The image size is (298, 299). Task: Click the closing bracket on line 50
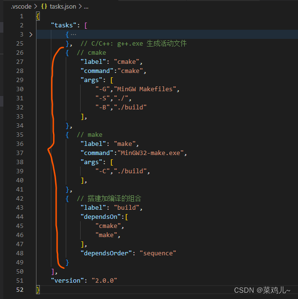(x=53, y=272)
